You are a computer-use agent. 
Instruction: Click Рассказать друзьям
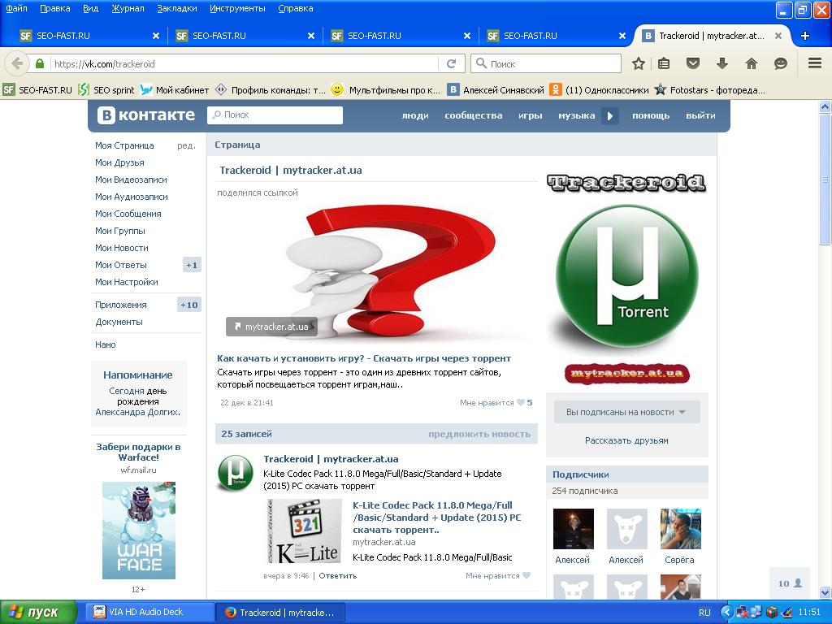pos(626,440)
